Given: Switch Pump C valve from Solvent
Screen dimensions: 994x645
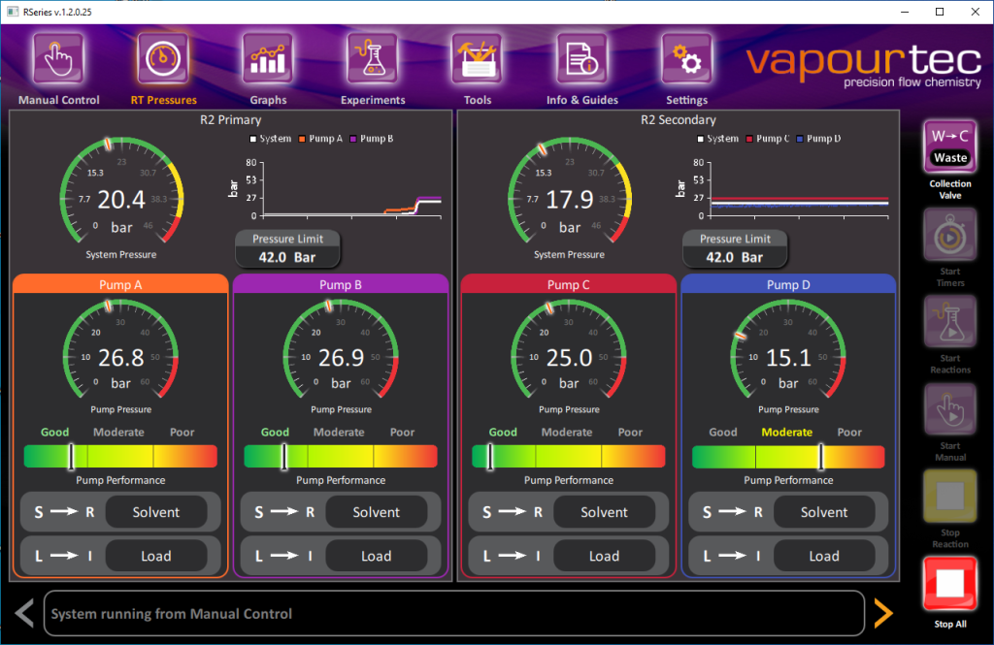Looking at the screenshot, I should pos(604,512).
